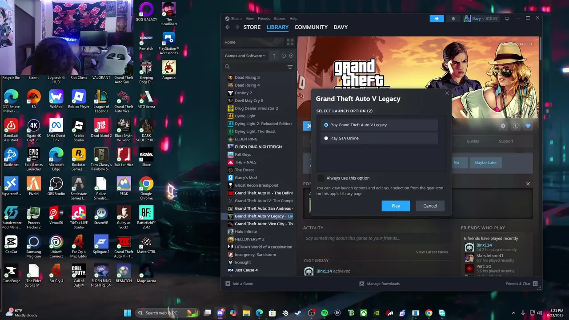
Task: Open advanced library filter options icon
Action: coord(290,67)
